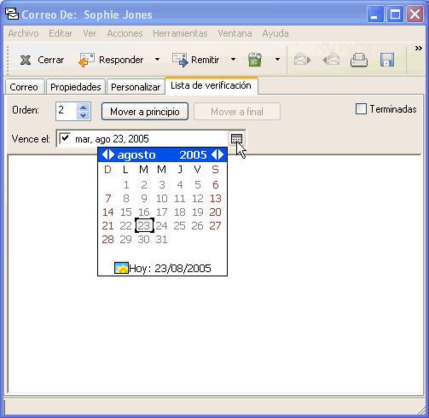Go to the previous mail envelope icon

point(331,60)
